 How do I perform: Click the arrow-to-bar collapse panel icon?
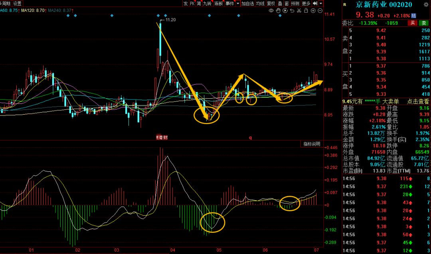[314, 3]
